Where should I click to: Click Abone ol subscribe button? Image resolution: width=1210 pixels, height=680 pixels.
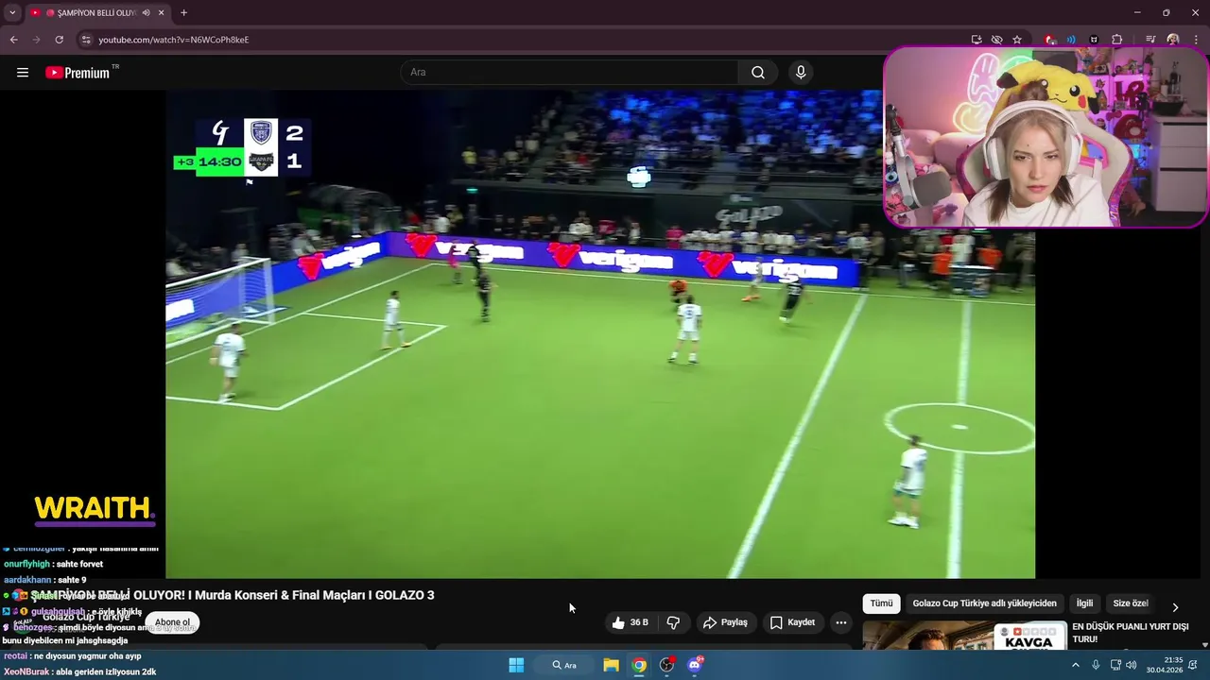(172, 622)
